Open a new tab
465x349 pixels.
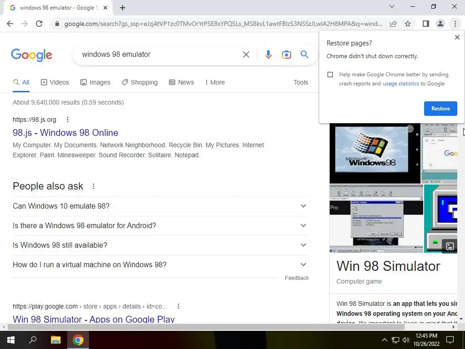(x=123, y=8)
